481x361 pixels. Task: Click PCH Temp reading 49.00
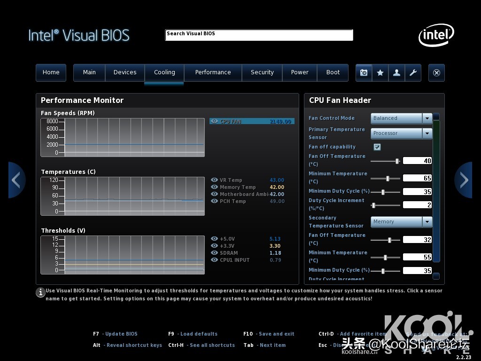click(x=277, y=201)
